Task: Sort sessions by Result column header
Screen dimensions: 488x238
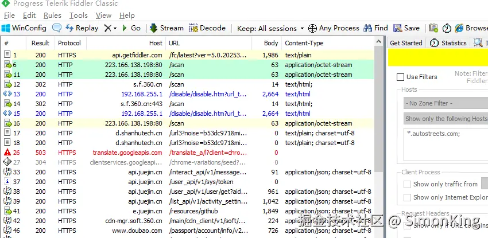Action: coord(40,43)
